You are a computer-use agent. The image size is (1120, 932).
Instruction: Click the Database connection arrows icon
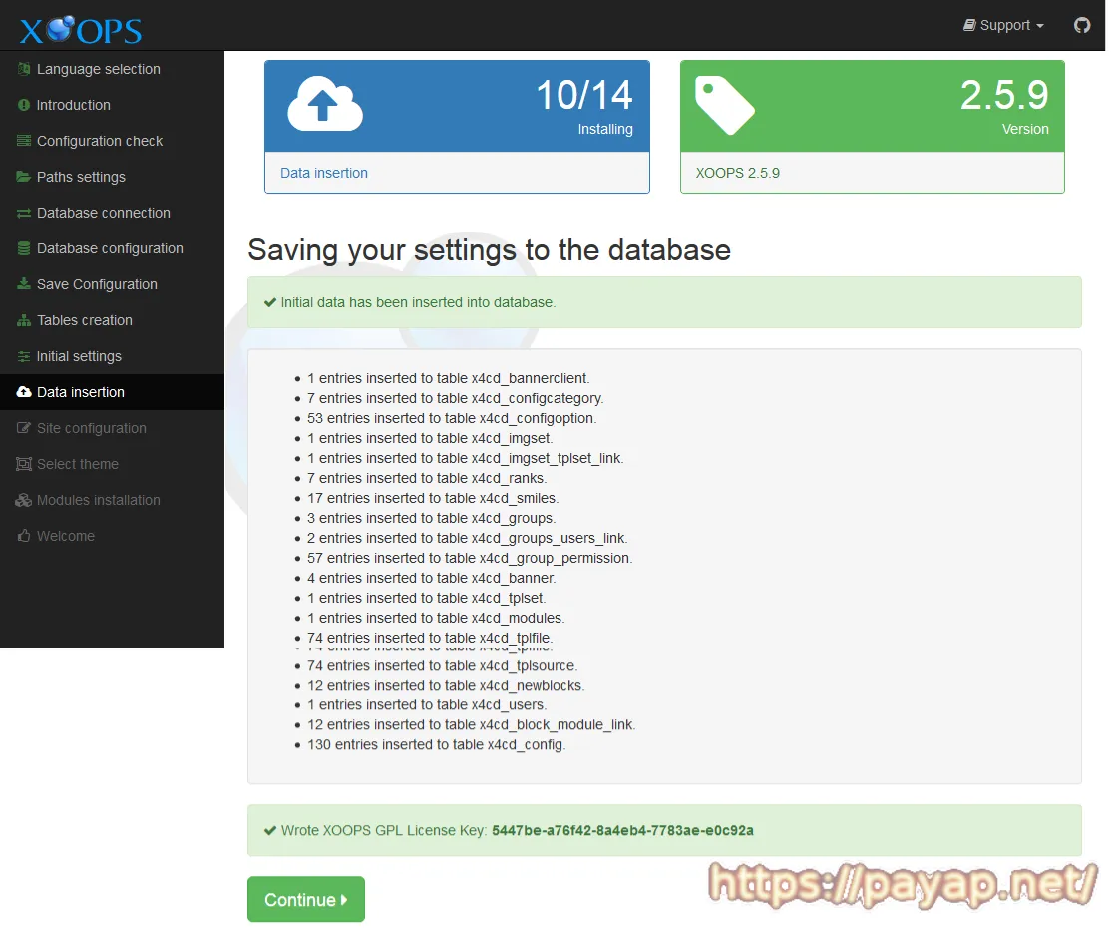coord(24,213)
